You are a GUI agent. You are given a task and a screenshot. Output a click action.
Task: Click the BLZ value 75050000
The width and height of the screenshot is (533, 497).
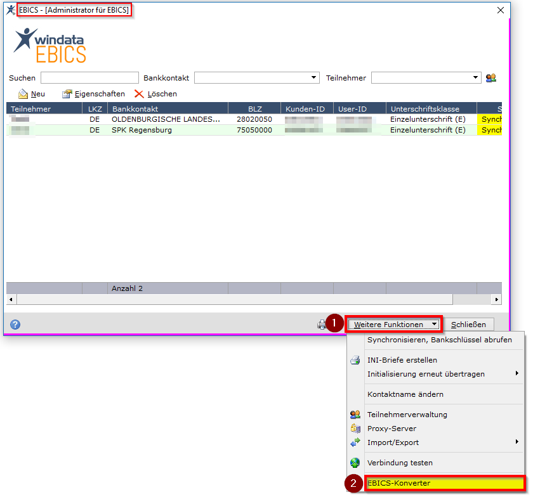tap(254, 130)
